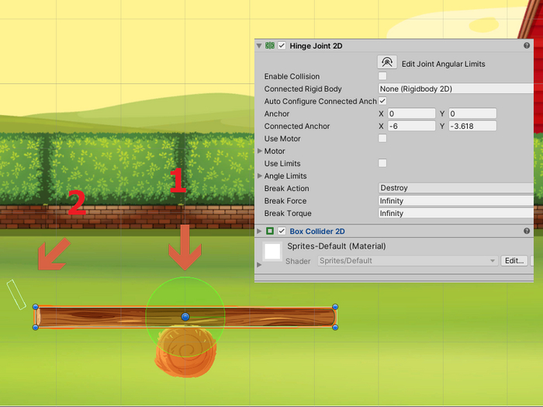The width and height of the screenshot is (543, 407).
Task: Click the Sprites-Default material preview thumbnail
Action: click(272, 252)
